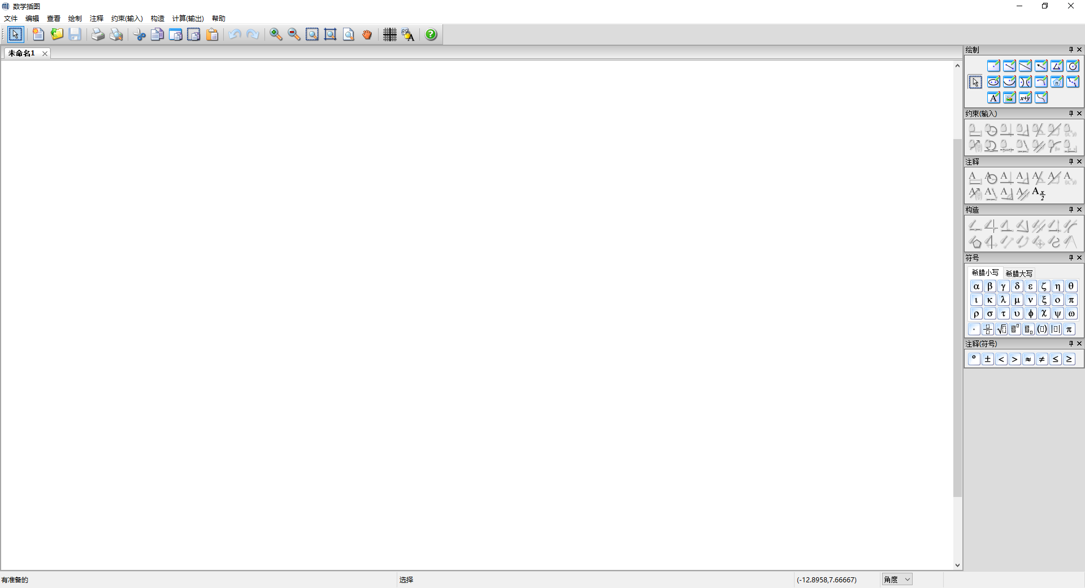This screenshot has height=588, width=1085.
Task: Open print preview from the toolbar
Action: (x=116, y=34)
